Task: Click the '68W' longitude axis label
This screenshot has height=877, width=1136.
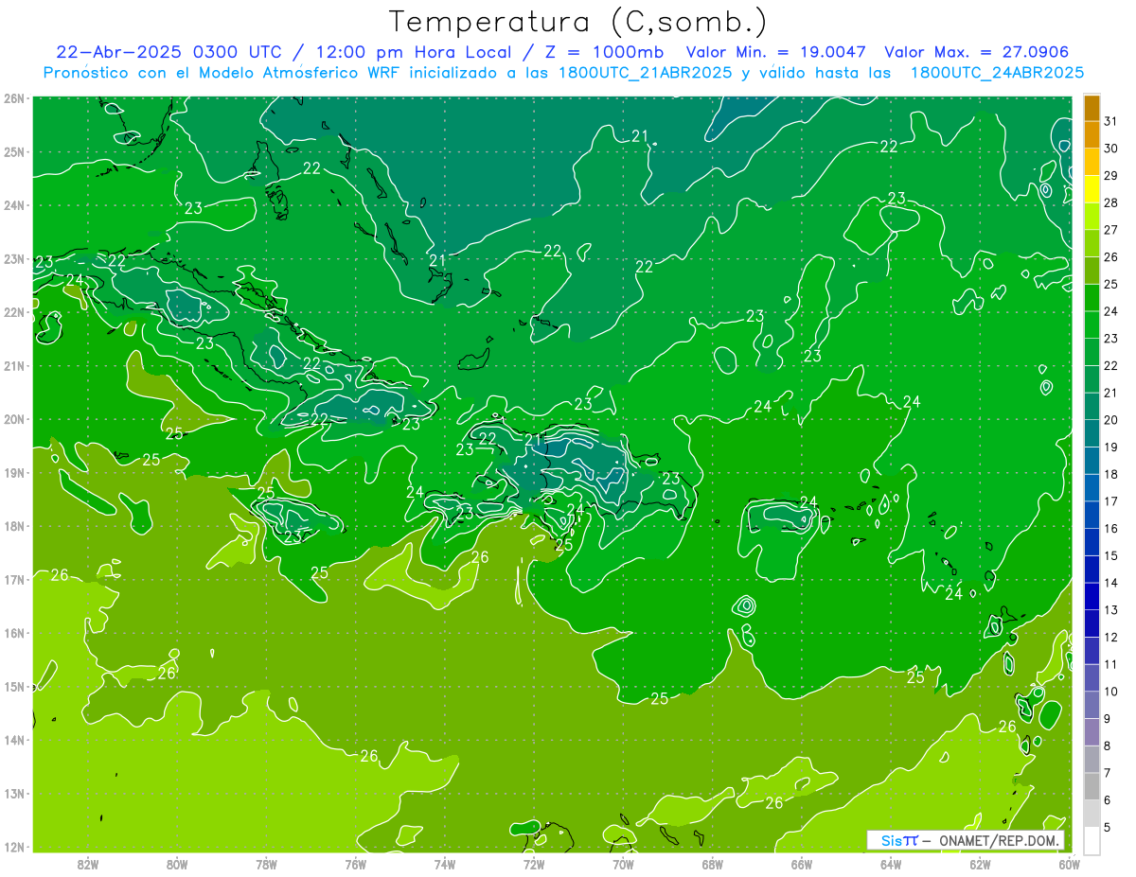Action: (x=713, y=864)
